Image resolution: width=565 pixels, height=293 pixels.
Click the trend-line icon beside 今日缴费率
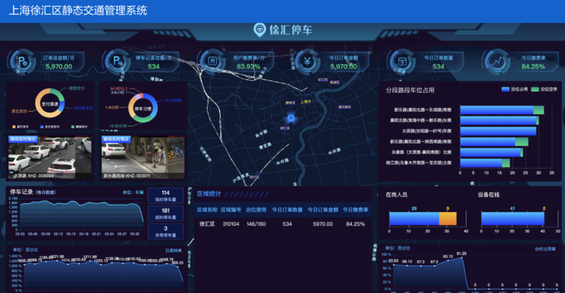point(497,62)
